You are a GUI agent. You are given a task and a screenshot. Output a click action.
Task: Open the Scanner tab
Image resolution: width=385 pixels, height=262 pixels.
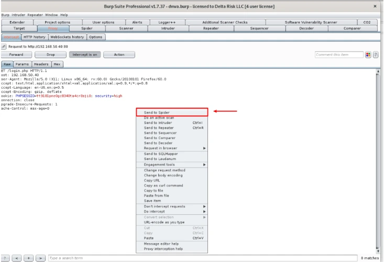click(126, 28)
